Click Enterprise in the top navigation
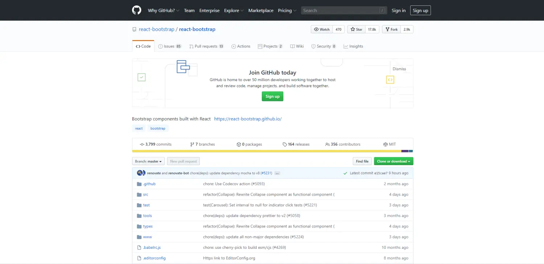 (x=210, y=11)
